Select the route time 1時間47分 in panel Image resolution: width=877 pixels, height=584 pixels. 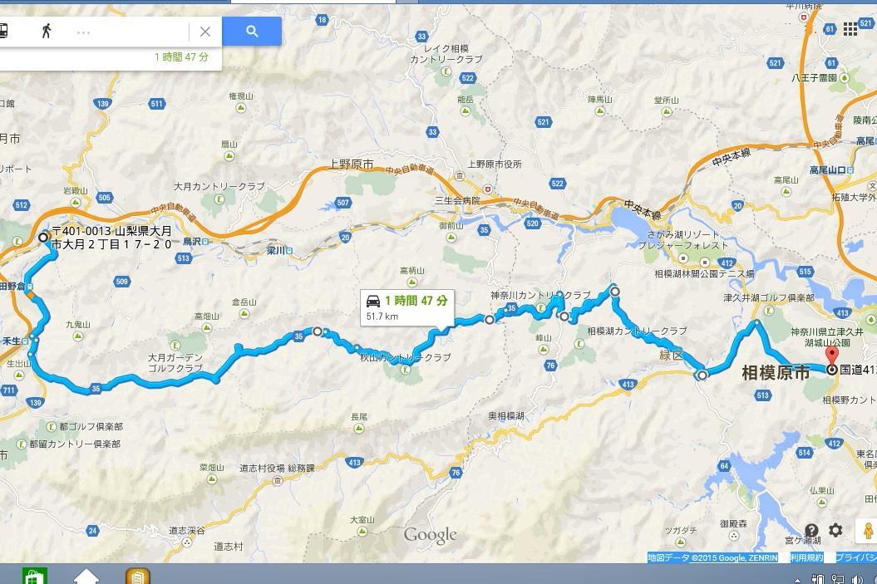click(181, 57)
